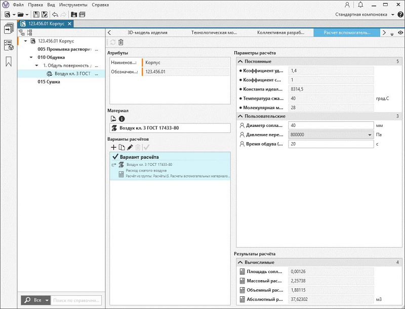This screenshot has height=309, width=405.
Task: Select the 015 Сушка operation in tree
Action: click(48, 82)
